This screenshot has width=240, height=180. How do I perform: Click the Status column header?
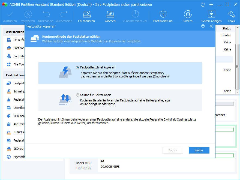tap(226, 28)
